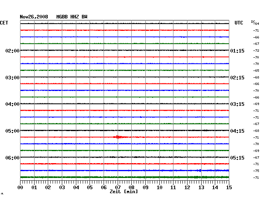
Task: Click minute tick label "09"
Action: coord(145,187)
